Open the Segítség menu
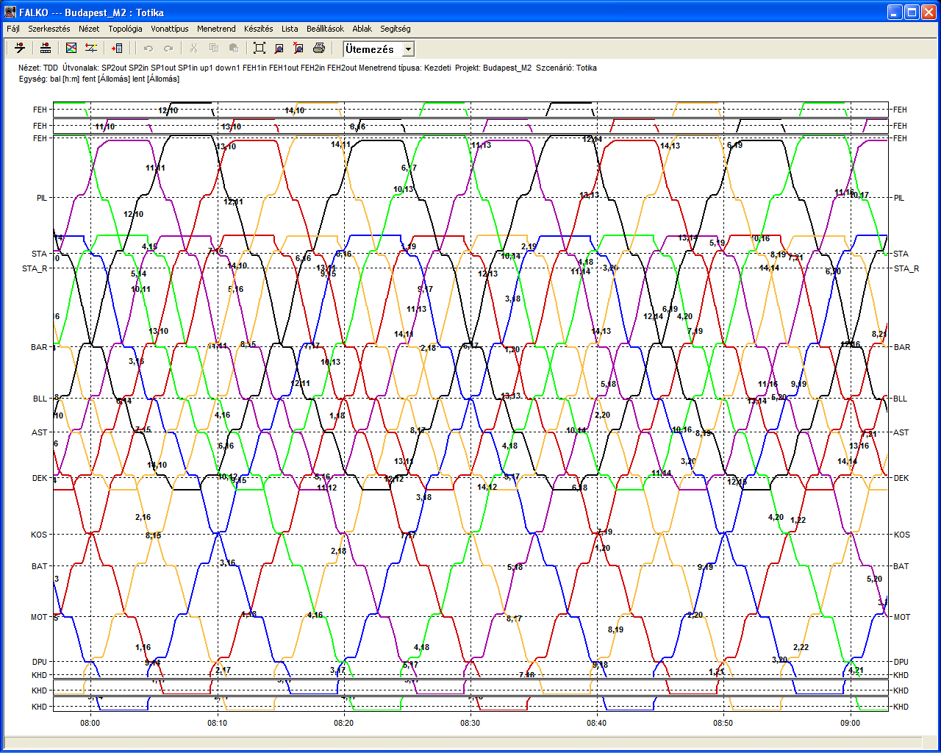 coord(396,29)
